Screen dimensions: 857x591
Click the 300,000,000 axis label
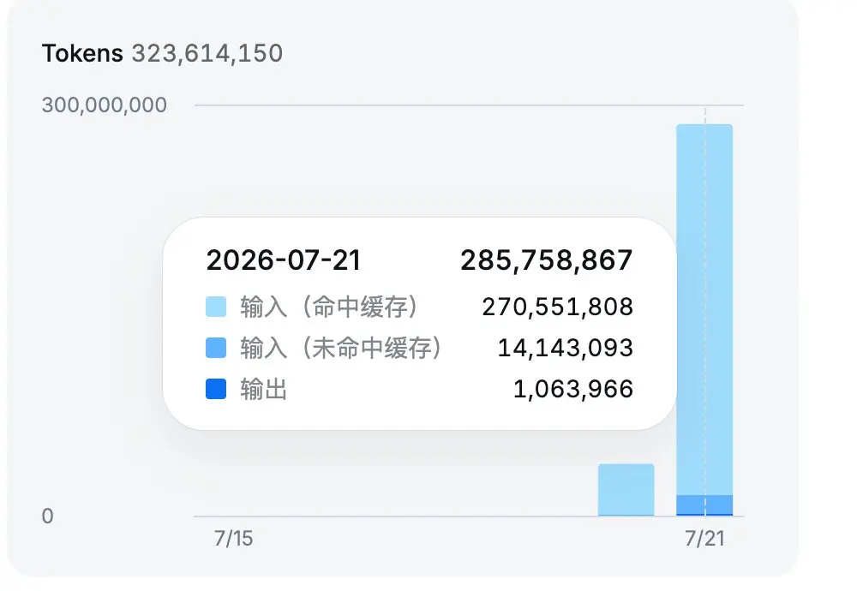105,104
